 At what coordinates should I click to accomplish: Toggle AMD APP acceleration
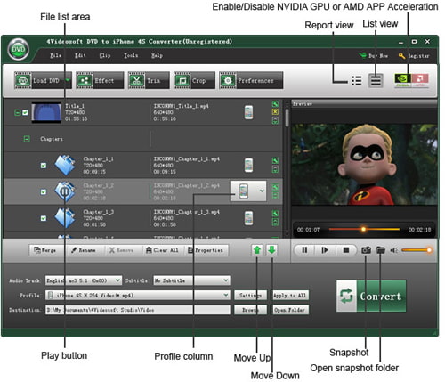[420, 80]
